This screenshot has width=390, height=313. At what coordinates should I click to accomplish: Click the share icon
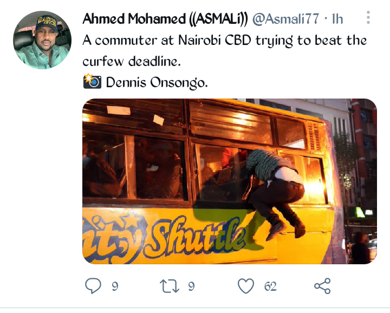[x=322, y=286]
